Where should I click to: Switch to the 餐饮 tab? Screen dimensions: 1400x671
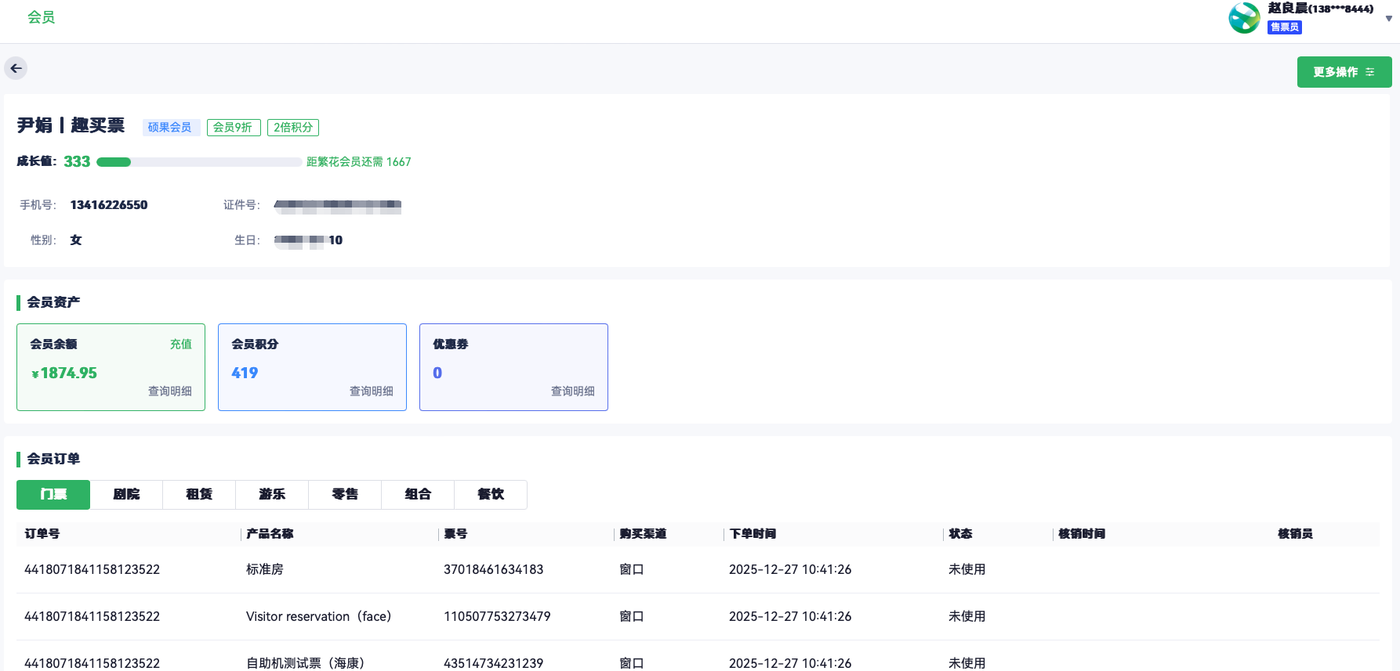click(x=491, y=494)
